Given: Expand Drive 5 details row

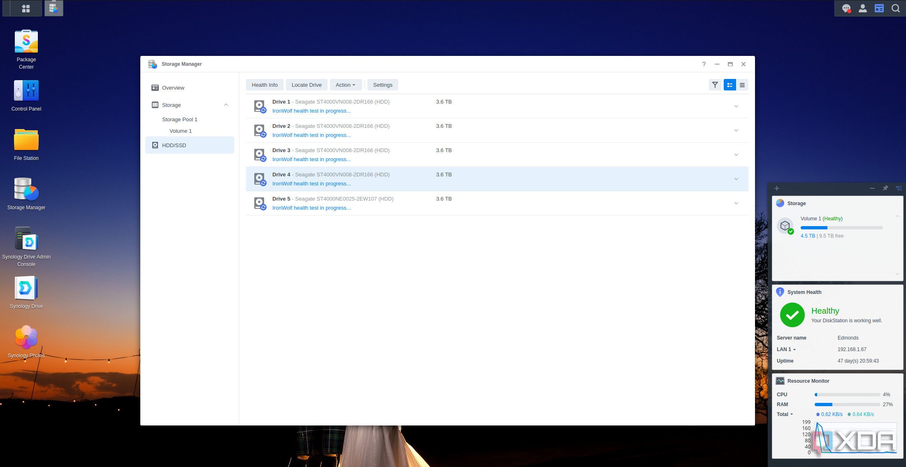Looking at the screenshot, I should coord(737,203).
